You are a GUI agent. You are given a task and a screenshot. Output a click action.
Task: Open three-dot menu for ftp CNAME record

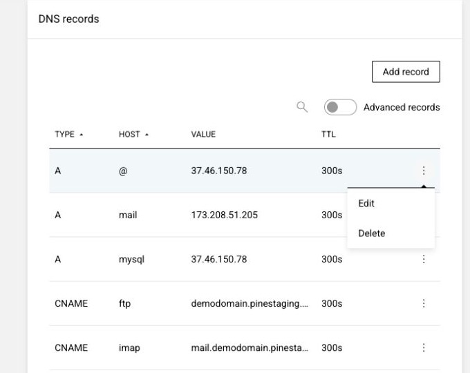424,303
